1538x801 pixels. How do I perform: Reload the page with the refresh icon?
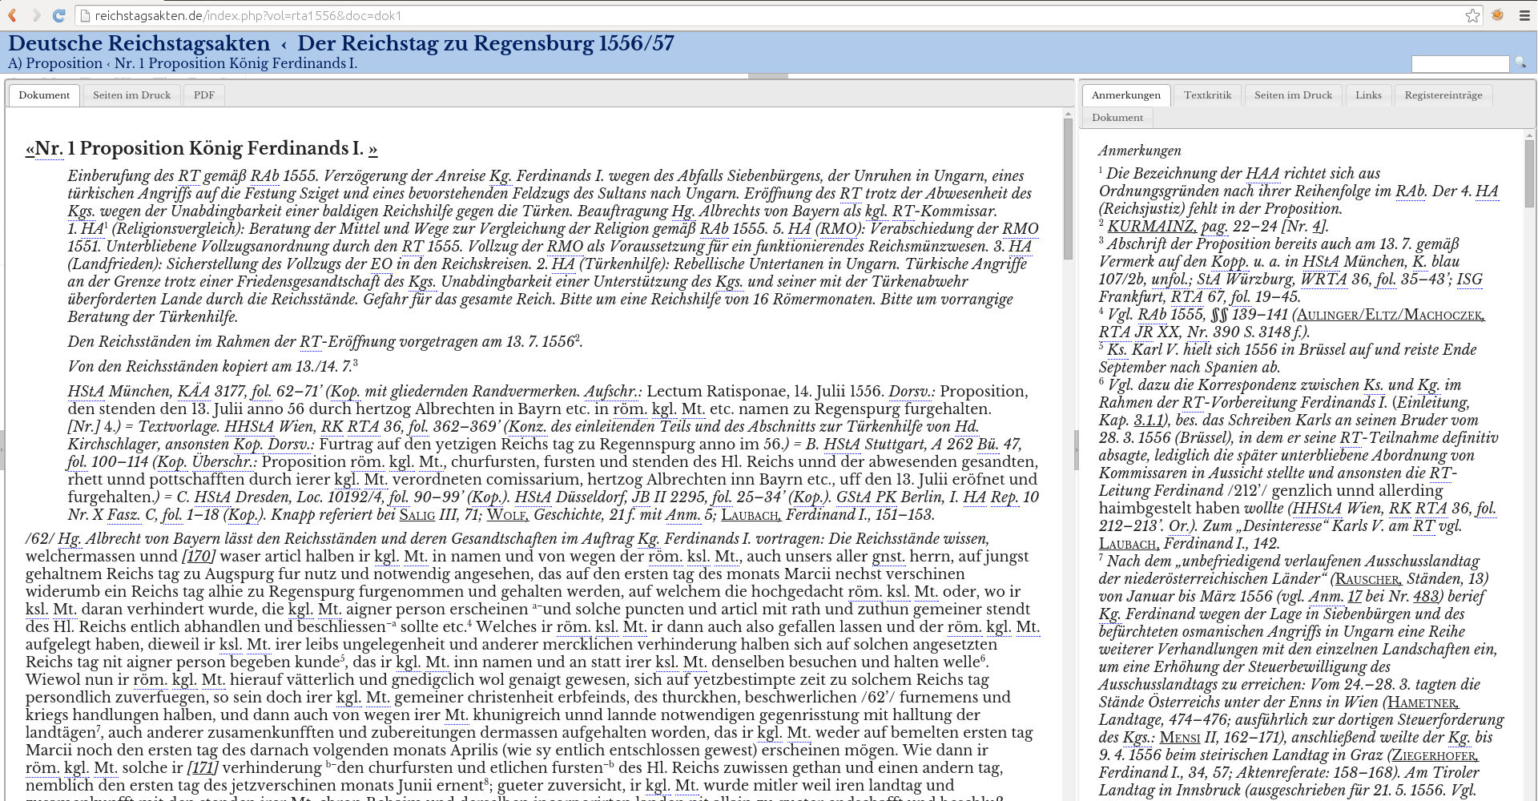coord(58,15)
